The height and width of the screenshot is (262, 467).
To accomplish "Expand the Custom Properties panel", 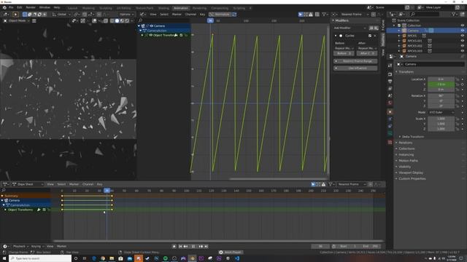I will tap(412, 179).
